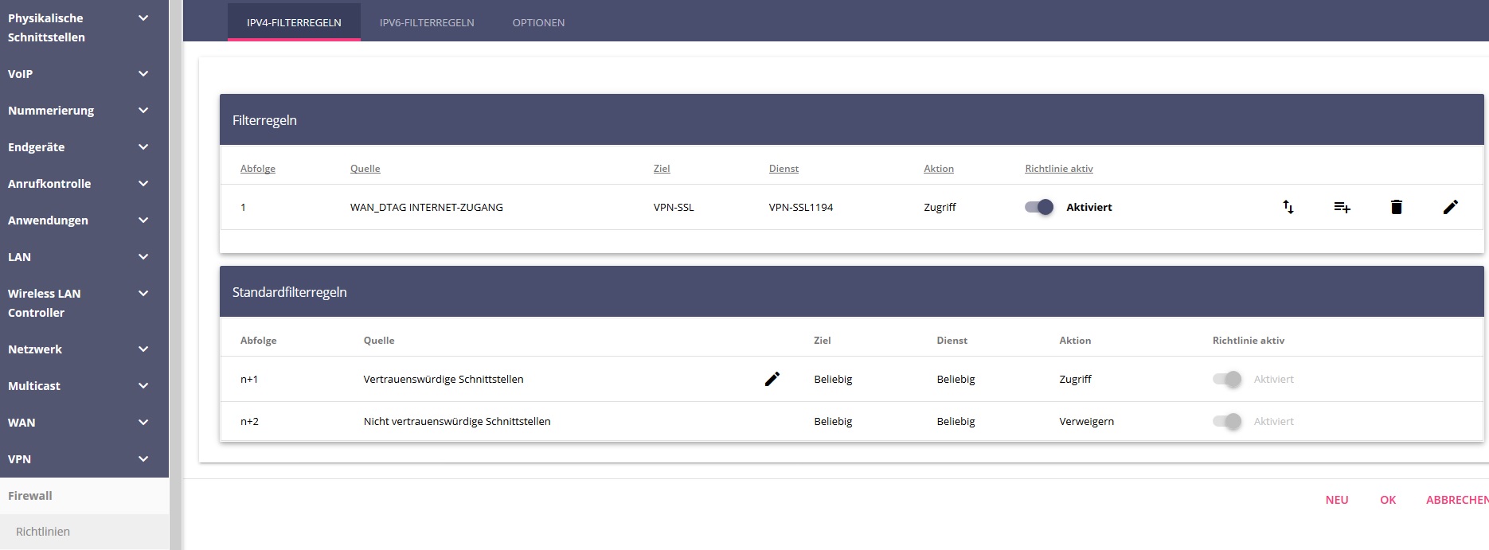This screenshot has height=550, width=1489.
Task: Open the Optionen tab
Action: tap(538, 22)
